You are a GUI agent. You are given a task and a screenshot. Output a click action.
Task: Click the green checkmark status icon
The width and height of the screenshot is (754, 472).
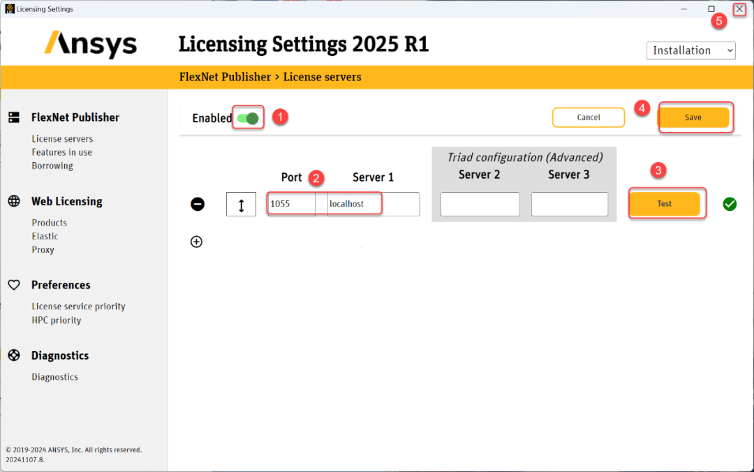[x=730, y=204]
